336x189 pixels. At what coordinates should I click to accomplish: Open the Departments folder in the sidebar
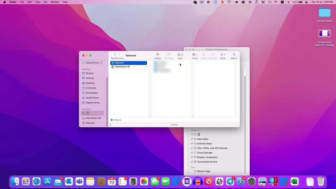tap(92, 103)
